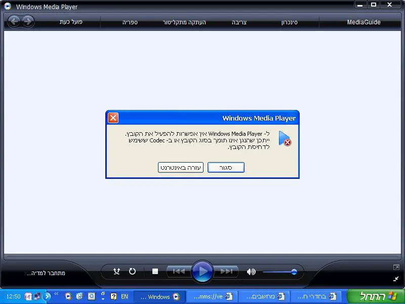Viewport: 405px width, 304px height.
Task: Click the navigate forward arrow
Action: pyautogui.click(x=27, y=21)
